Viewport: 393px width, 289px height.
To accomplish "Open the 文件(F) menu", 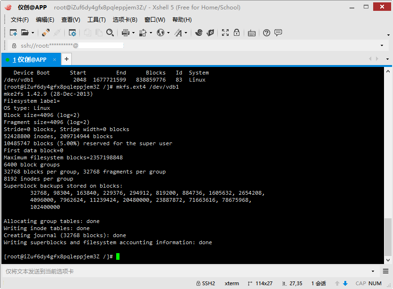I will [19, 20].
